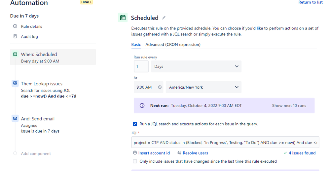Viewport: 330px width, 171px height.
Task: Click Resolve users link
Action: point(195,153)
